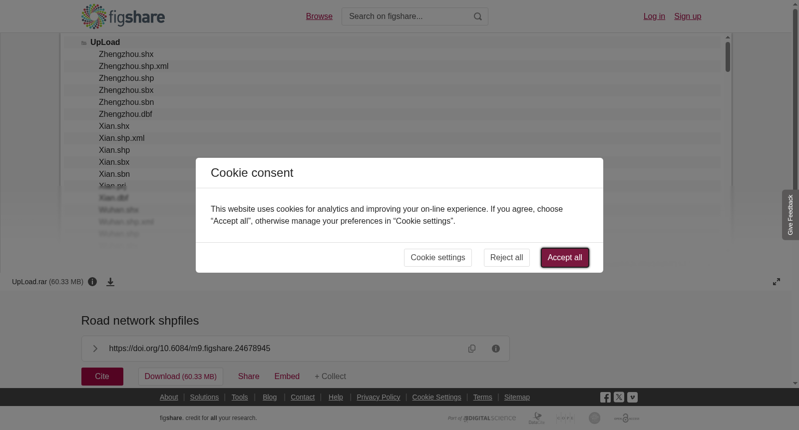This screenshot has width=799, height=430.
Task: Click + Collect option
Action: pyautogui.click(x=330, y=377)
